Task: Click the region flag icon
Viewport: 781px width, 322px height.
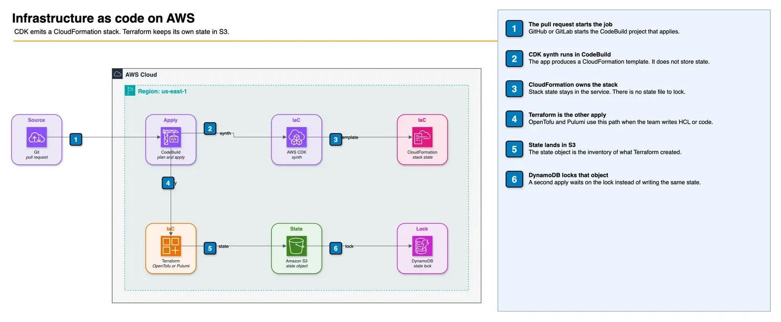Action: [x=130, y=91]
